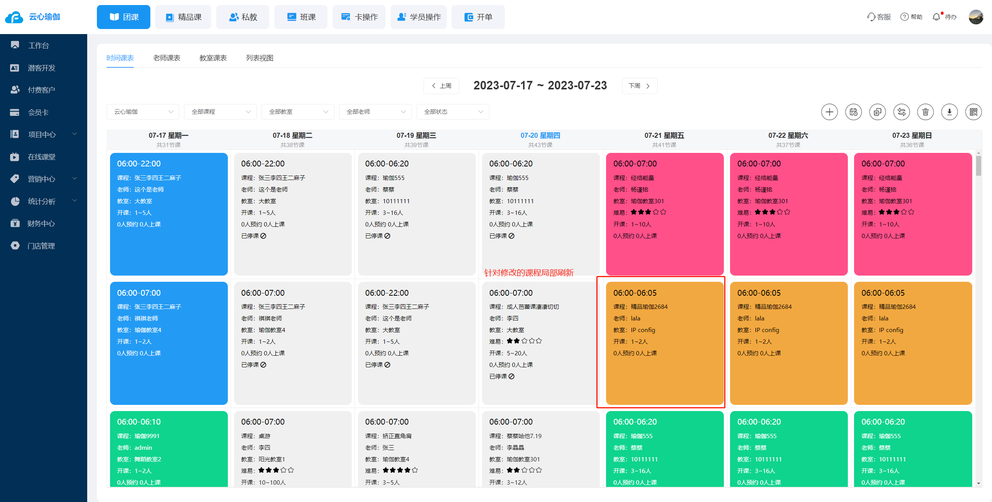Click the user avatar photo
This screenshot has width=992, height=502.
point(976,17)
